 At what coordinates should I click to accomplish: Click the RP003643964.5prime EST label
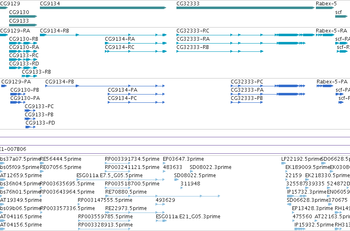click(67, 192)
